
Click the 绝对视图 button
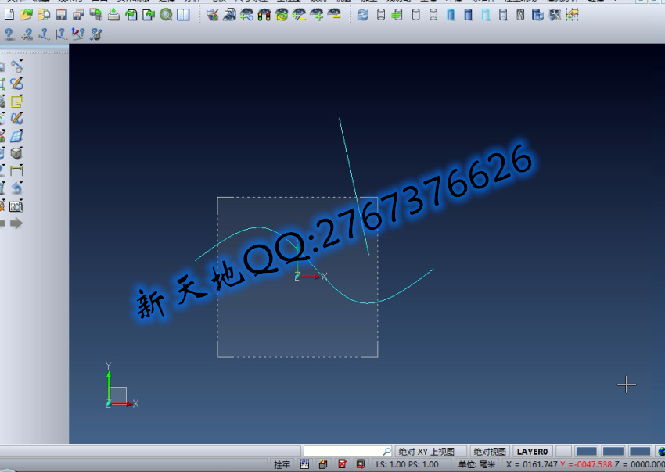point(491,452)
